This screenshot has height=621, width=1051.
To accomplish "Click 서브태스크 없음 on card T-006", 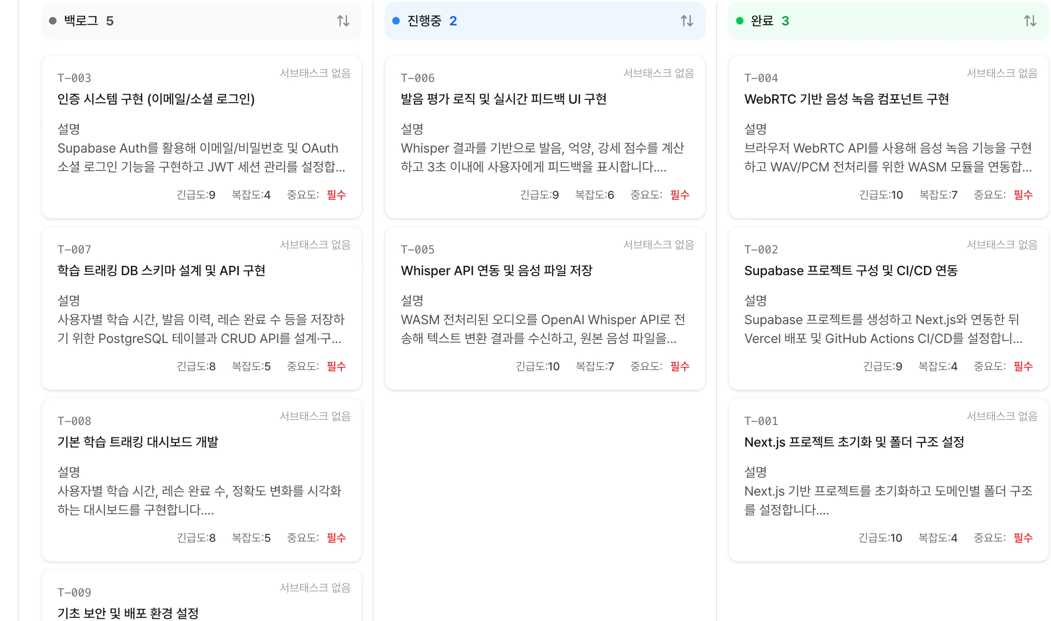I will [x=659, y=73].
